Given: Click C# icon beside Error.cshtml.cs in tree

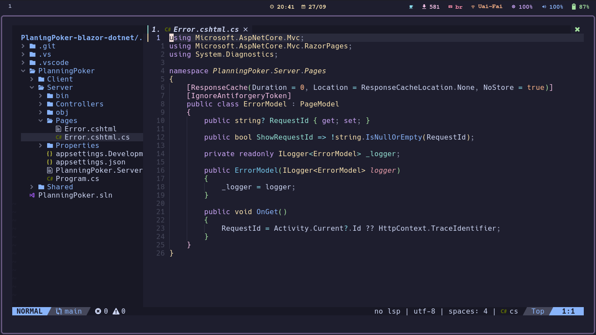Looking at the screenshot, I should pyautogui.click(x=58, y=137).
